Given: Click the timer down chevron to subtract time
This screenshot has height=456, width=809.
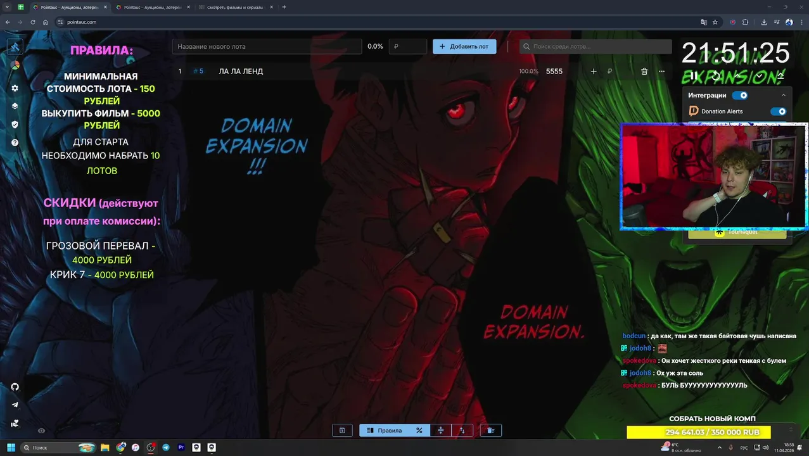Looking at the screenshot, I should (x=759, y=76).
